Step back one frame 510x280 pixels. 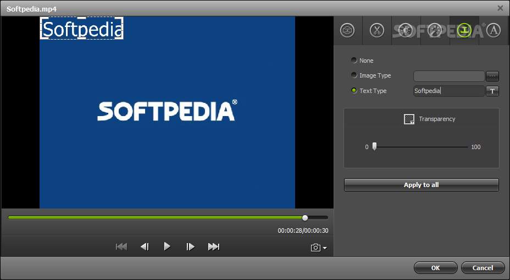point(145,247)
